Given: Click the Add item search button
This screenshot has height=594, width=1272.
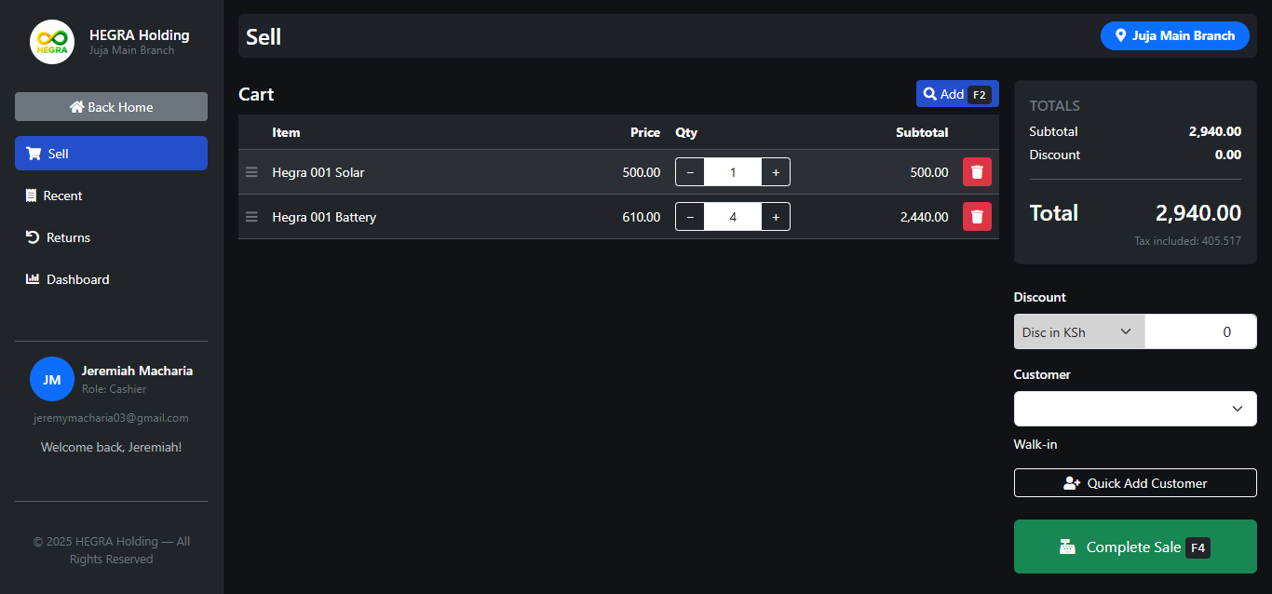Looking at the screenshot, I should click(956, 94).
